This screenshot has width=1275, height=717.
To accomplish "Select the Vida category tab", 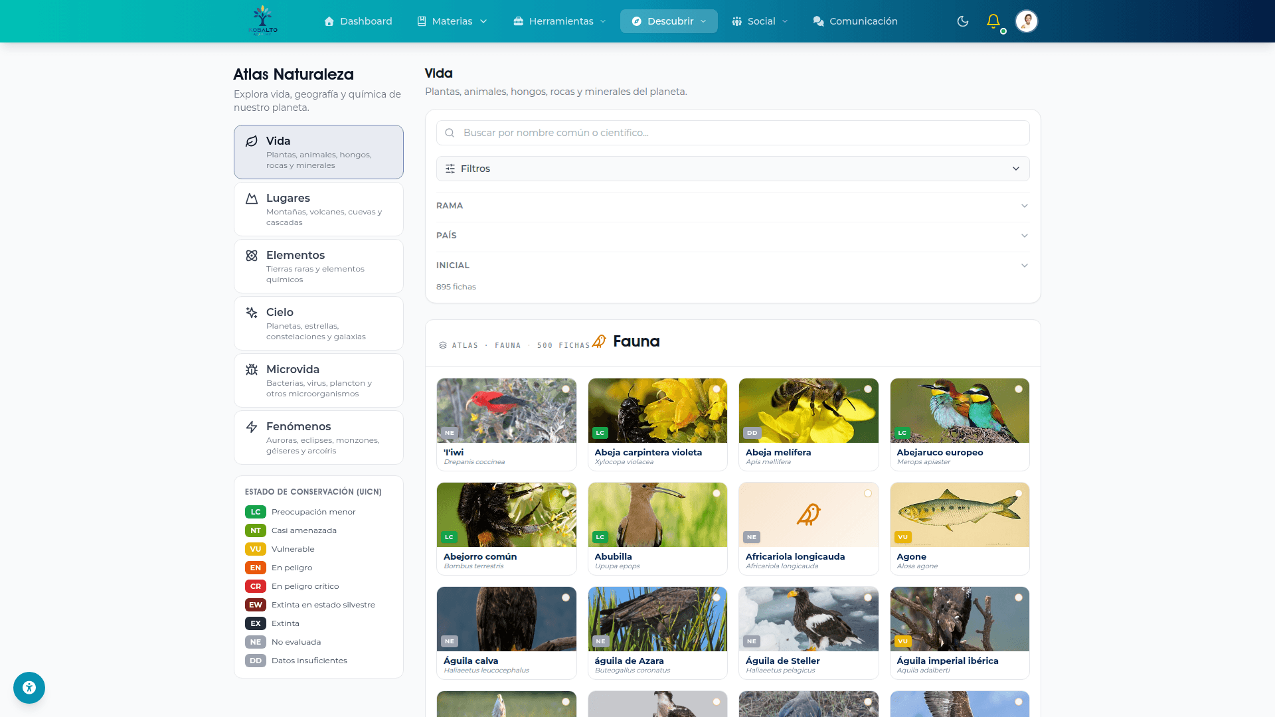I will point(319,152).
